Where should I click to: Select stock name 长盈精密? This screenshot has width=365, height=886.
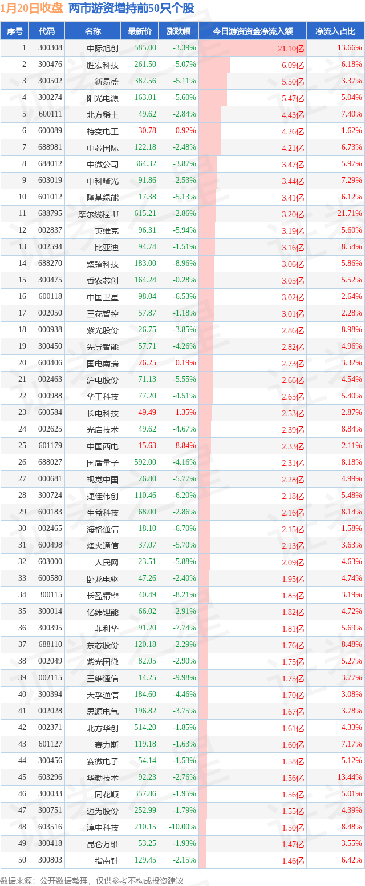(x=103, y=596)
